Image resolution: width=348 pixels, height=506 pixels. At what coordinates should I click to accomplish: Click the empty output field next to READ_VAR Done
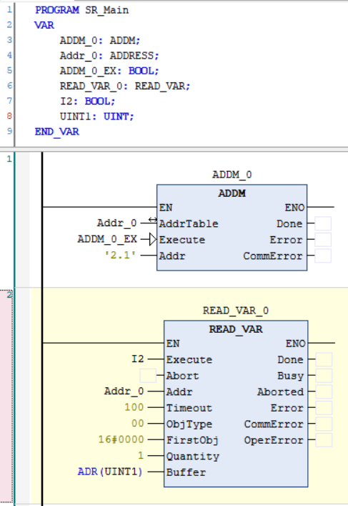click(x=324, y=359)
